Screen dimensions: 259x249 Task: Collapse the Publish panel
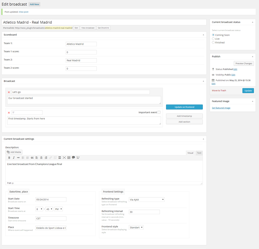(x=253, y=57)
